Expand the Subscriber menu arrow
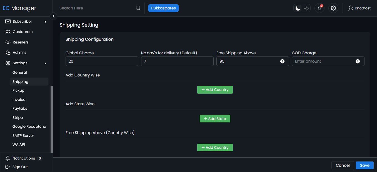This screenshot has width=377, height=172. point(45,22)
